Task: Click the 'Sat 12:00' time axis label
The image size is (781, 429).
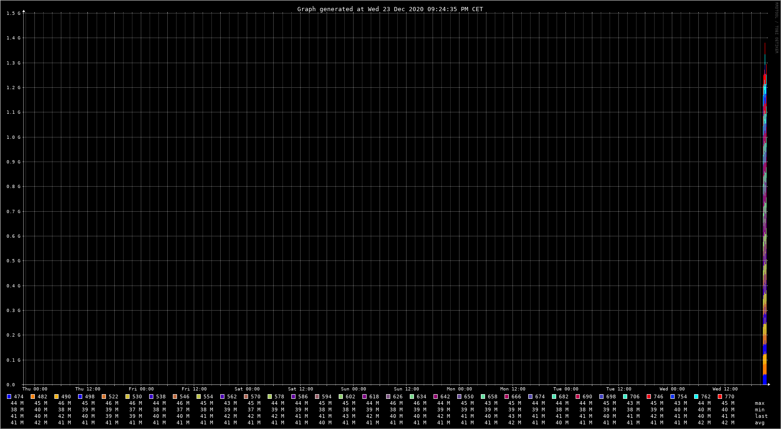Action: point(300,389)
